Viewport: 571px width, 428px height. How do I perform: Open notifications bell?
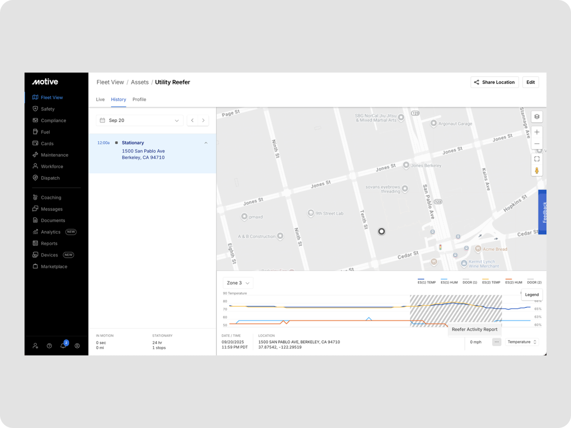click(x=63, y=346)
